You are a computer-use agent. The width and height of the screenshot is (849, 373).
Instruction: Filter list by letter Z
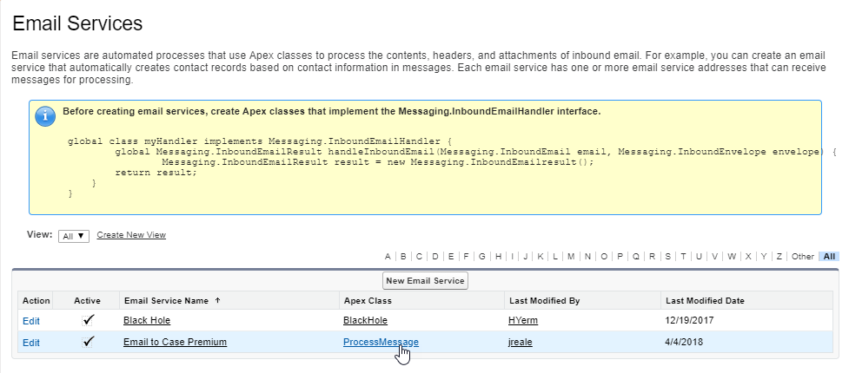pyautogui.click(x=779, y=257)
